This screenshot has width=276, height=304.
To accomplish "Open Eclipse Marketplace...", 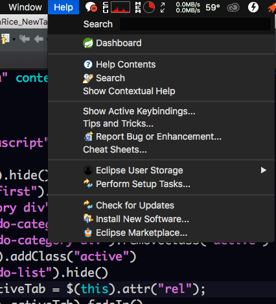I will [x=161, y=233].
